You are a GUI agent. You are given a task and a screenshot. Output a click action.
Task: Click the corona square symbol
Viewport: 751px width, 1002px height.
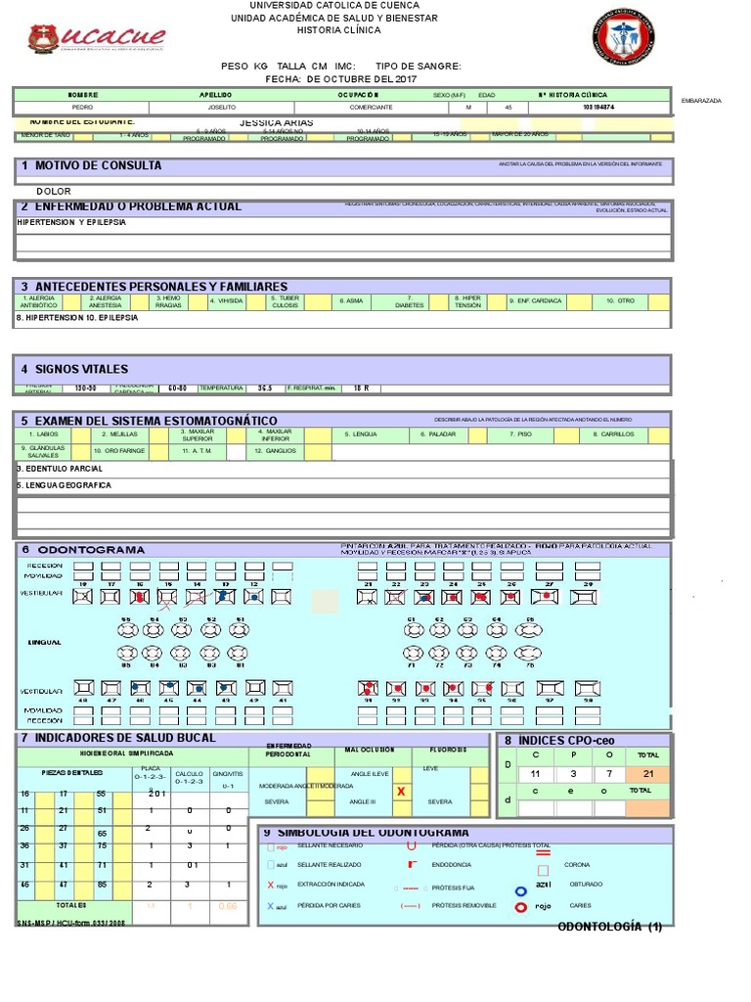pos(543,870)
